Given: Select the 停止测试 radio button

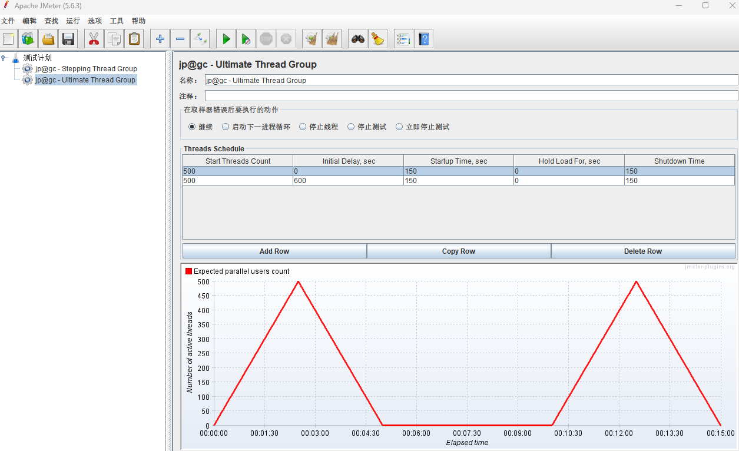Looking at the screenshot, I should [351, 127].
